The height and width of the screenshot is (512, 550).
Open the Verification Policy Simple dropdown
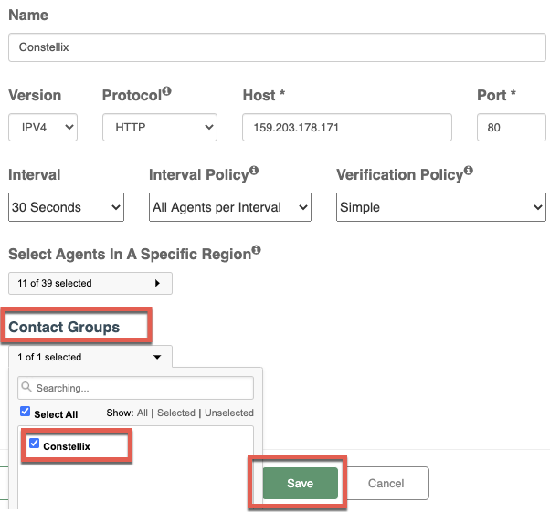(x=441, y=207)
